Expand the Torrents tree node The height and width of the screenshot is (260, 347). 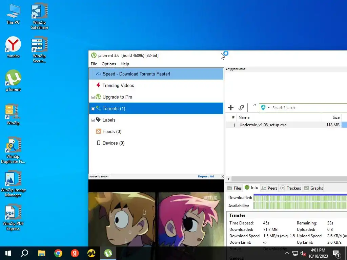[93, 109]
